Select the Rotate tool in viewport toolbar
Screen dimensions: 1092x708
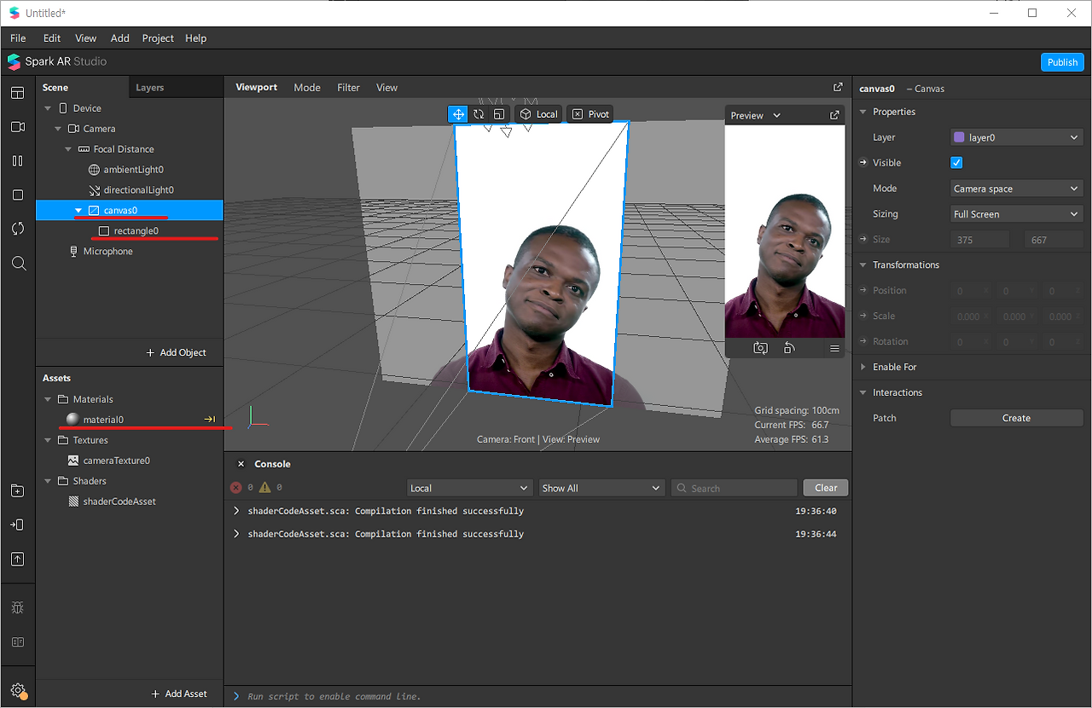click(x=479, y=114)
